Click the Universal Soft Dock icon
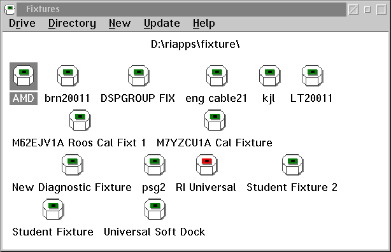Screen dimensions: 391x252 [x=155, y=209]
